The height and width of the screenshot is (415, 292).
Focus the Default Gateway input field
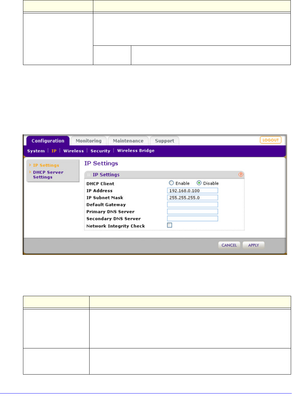coord(192,204)
